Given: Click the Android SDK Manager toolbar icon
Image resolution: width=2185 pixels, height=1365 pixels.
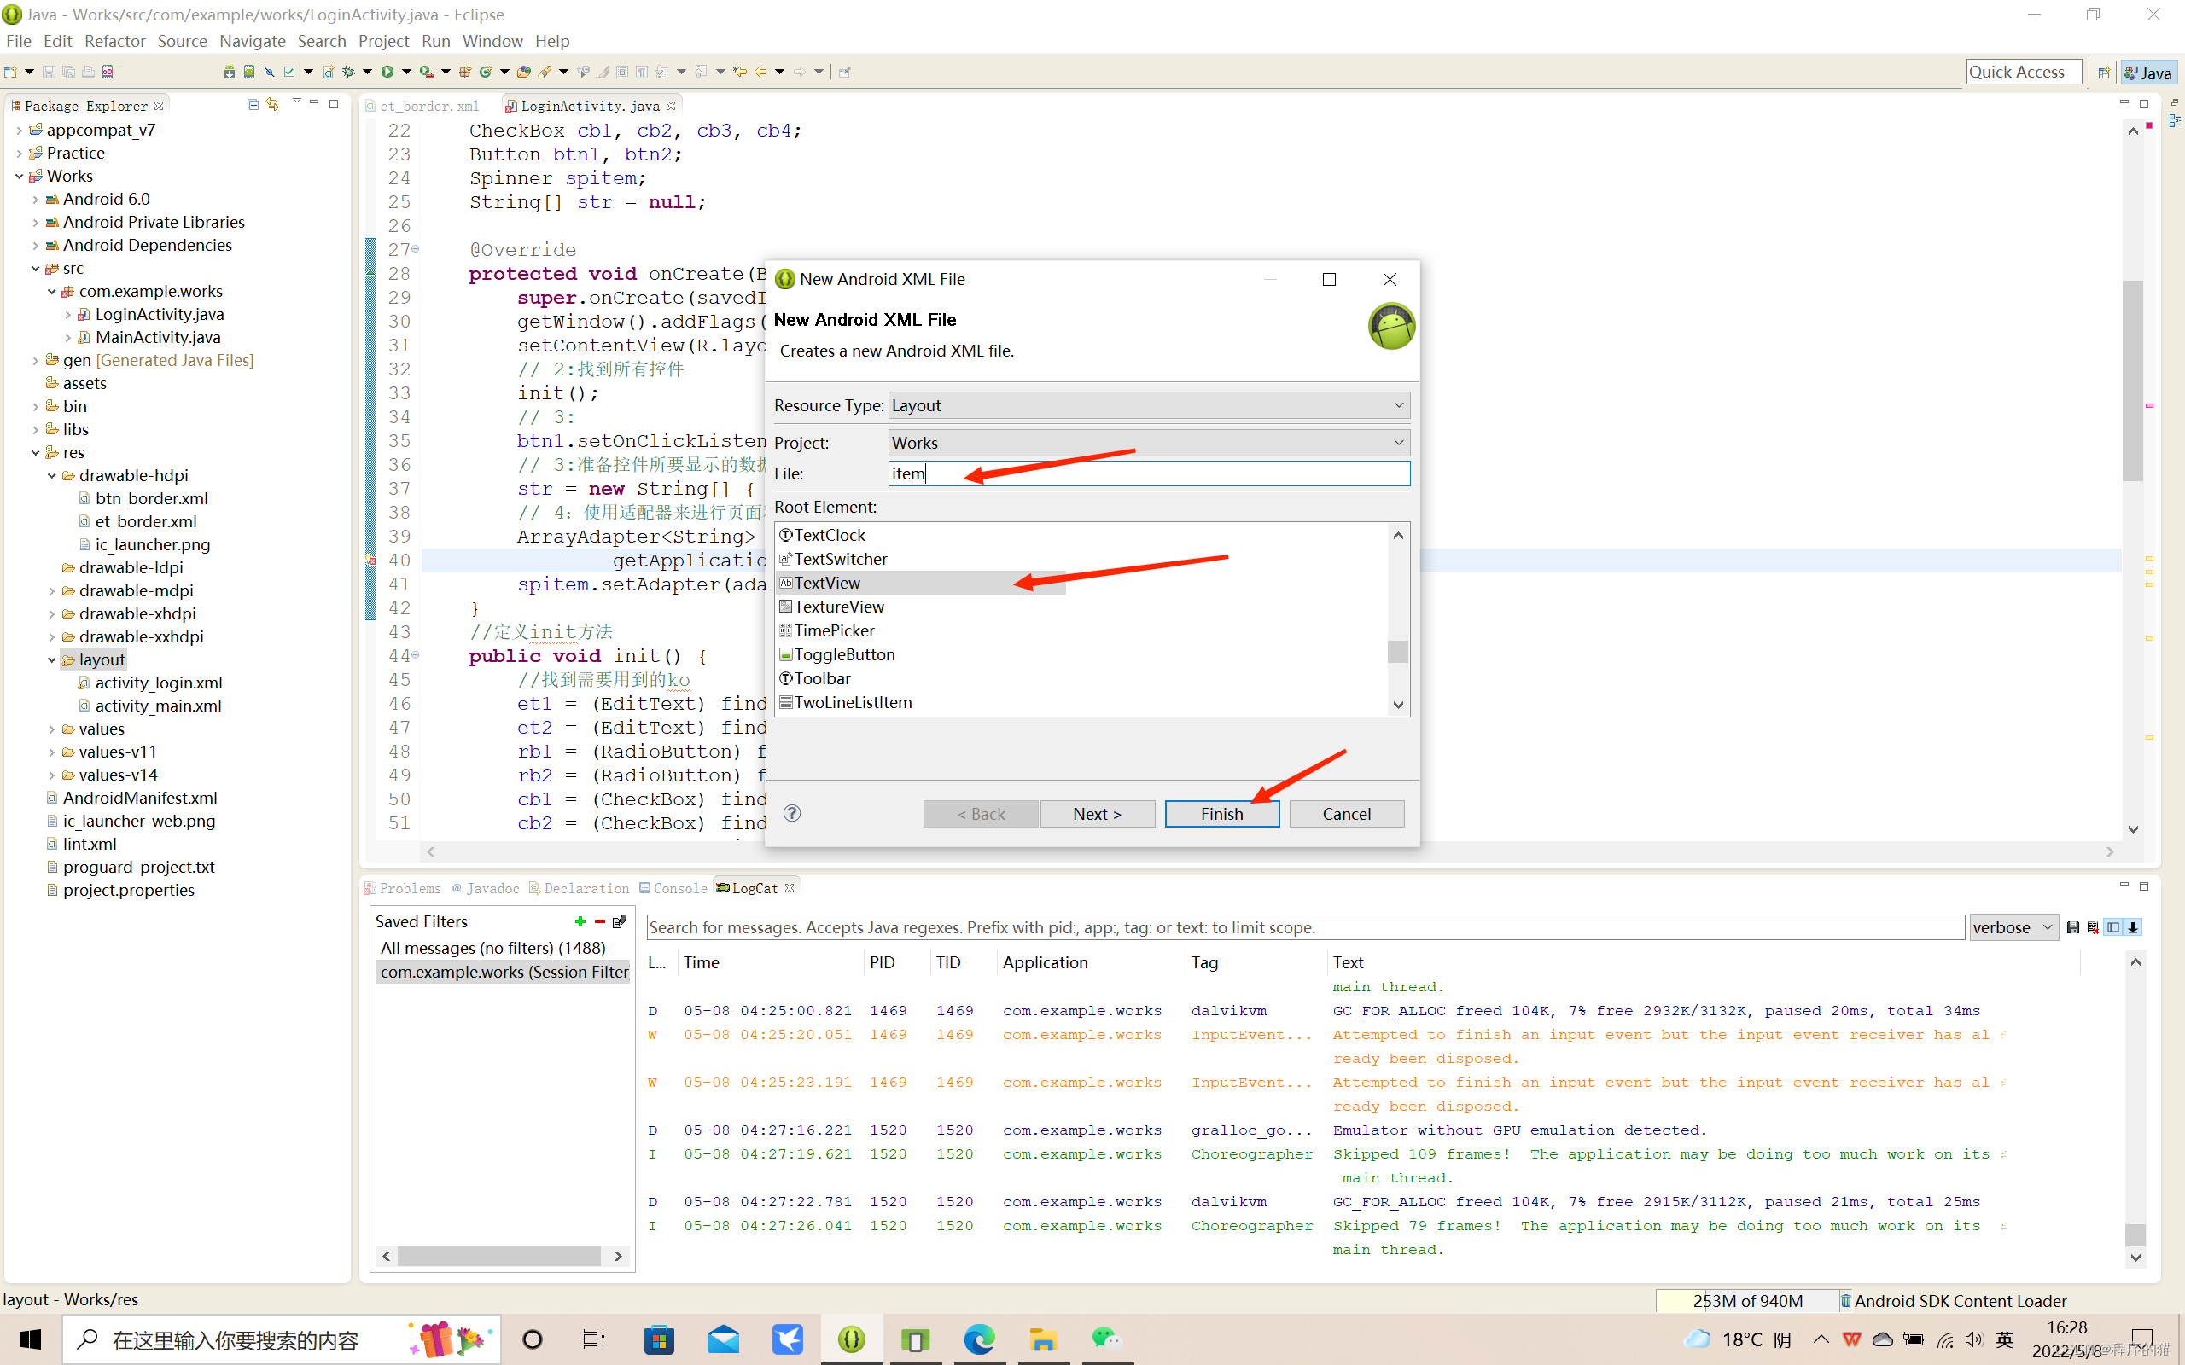Looking at the screenshot, I should pyautogui.click(x=230, y=73).
